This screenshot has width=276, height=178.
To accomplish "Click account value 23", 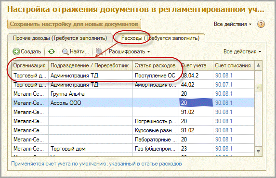I will click(196, 149).
